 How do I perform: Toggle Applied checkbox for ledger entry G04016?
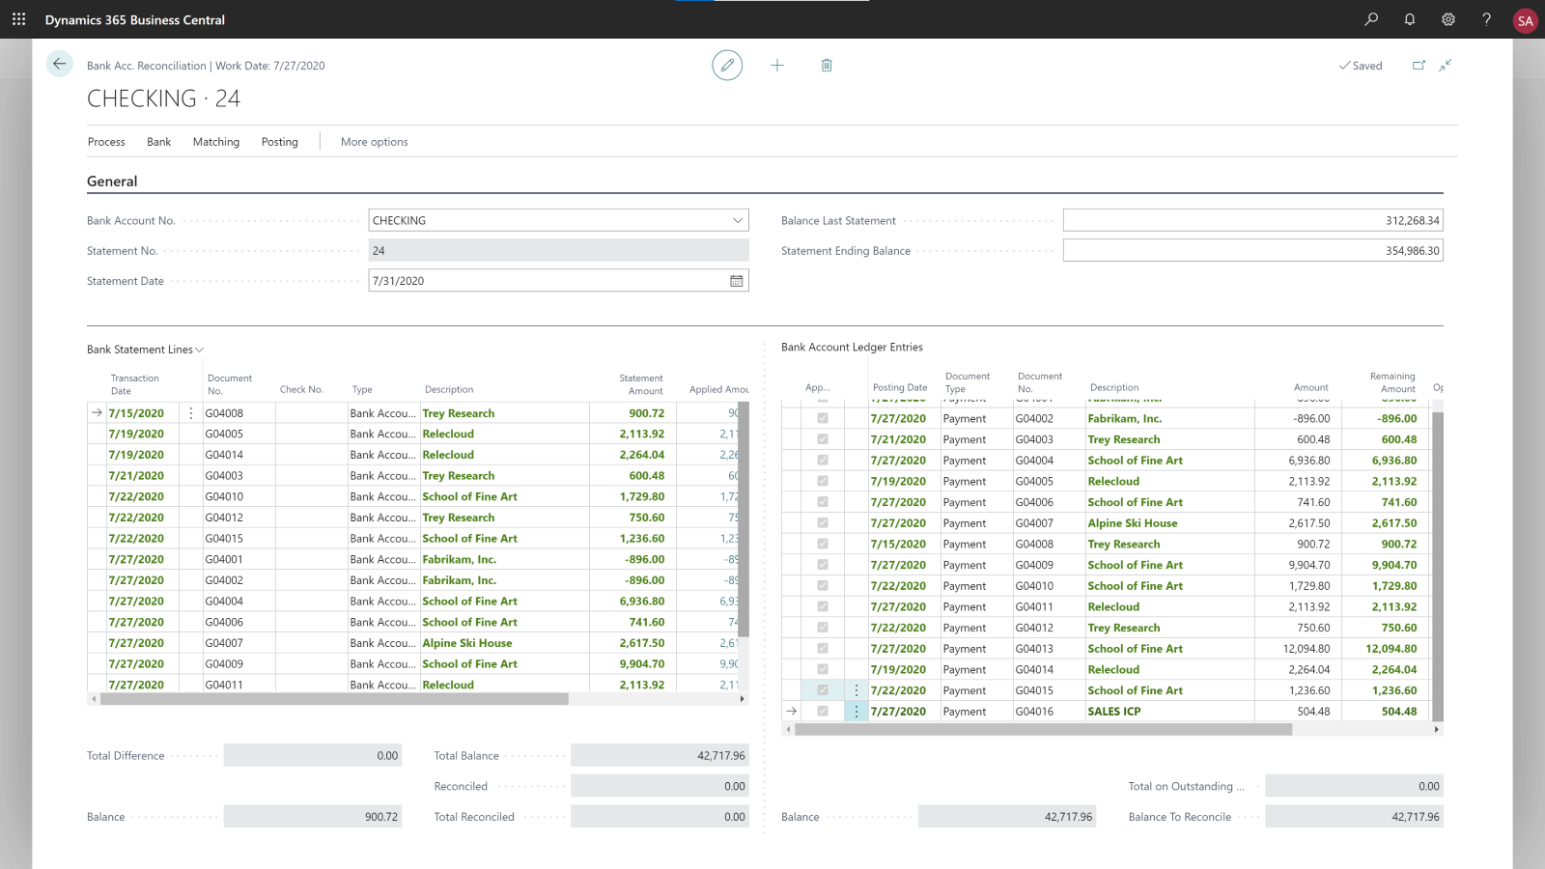pyautogui.click(x=823, y=712)
